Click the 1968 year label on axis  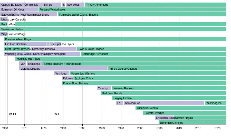[5, 128]
